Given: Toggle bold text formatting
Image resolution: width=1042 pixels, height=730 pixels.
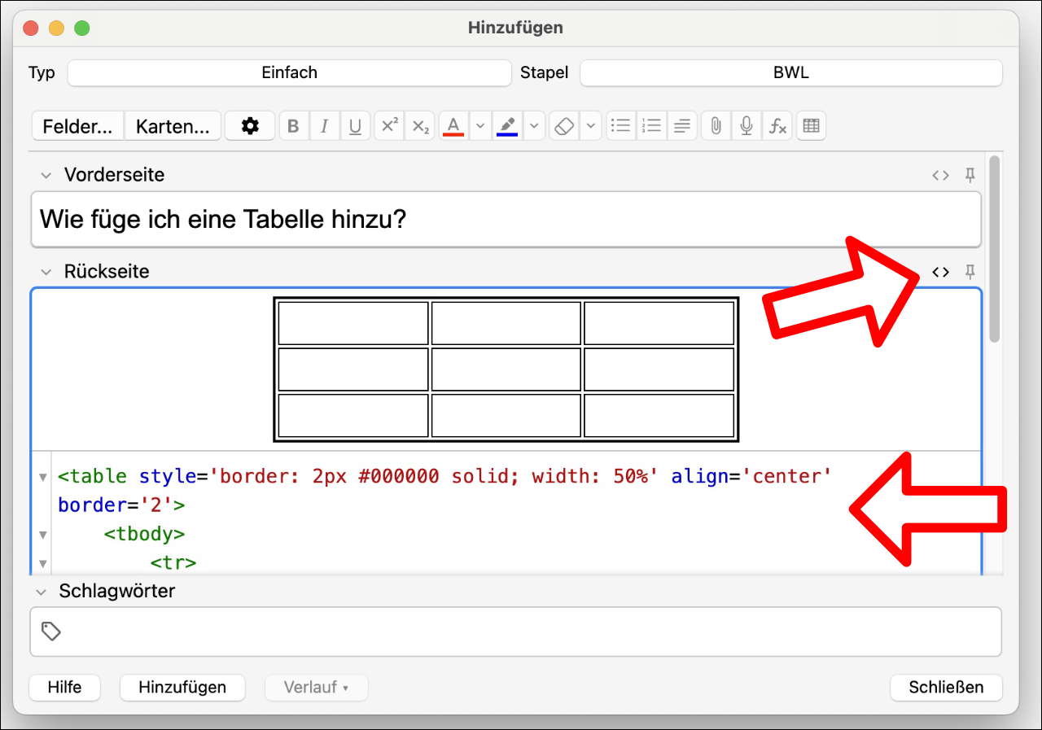Looking at the screenshot, I should coord(294,126).
